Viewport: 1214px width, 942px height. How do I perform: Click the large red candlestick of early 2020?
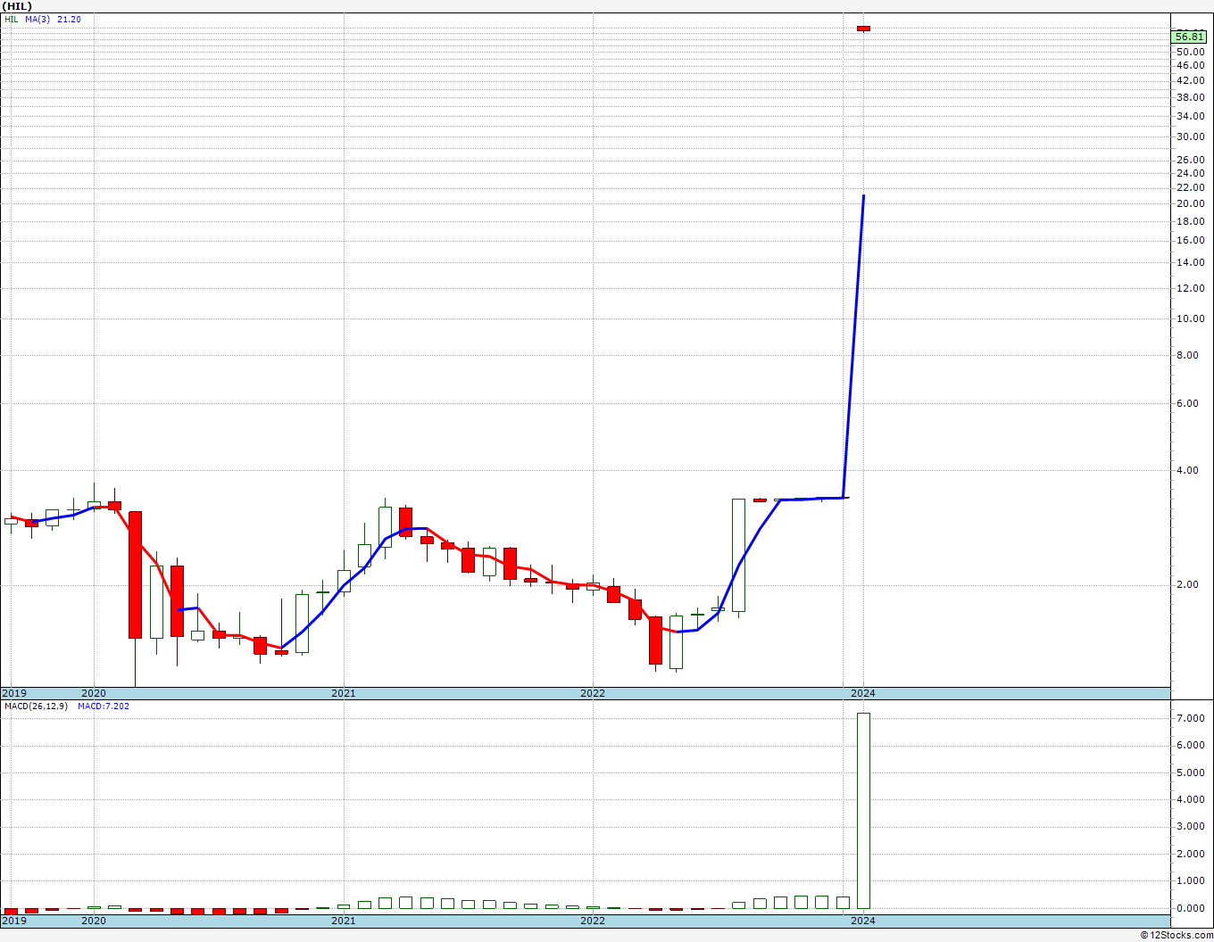click(135, 574)
